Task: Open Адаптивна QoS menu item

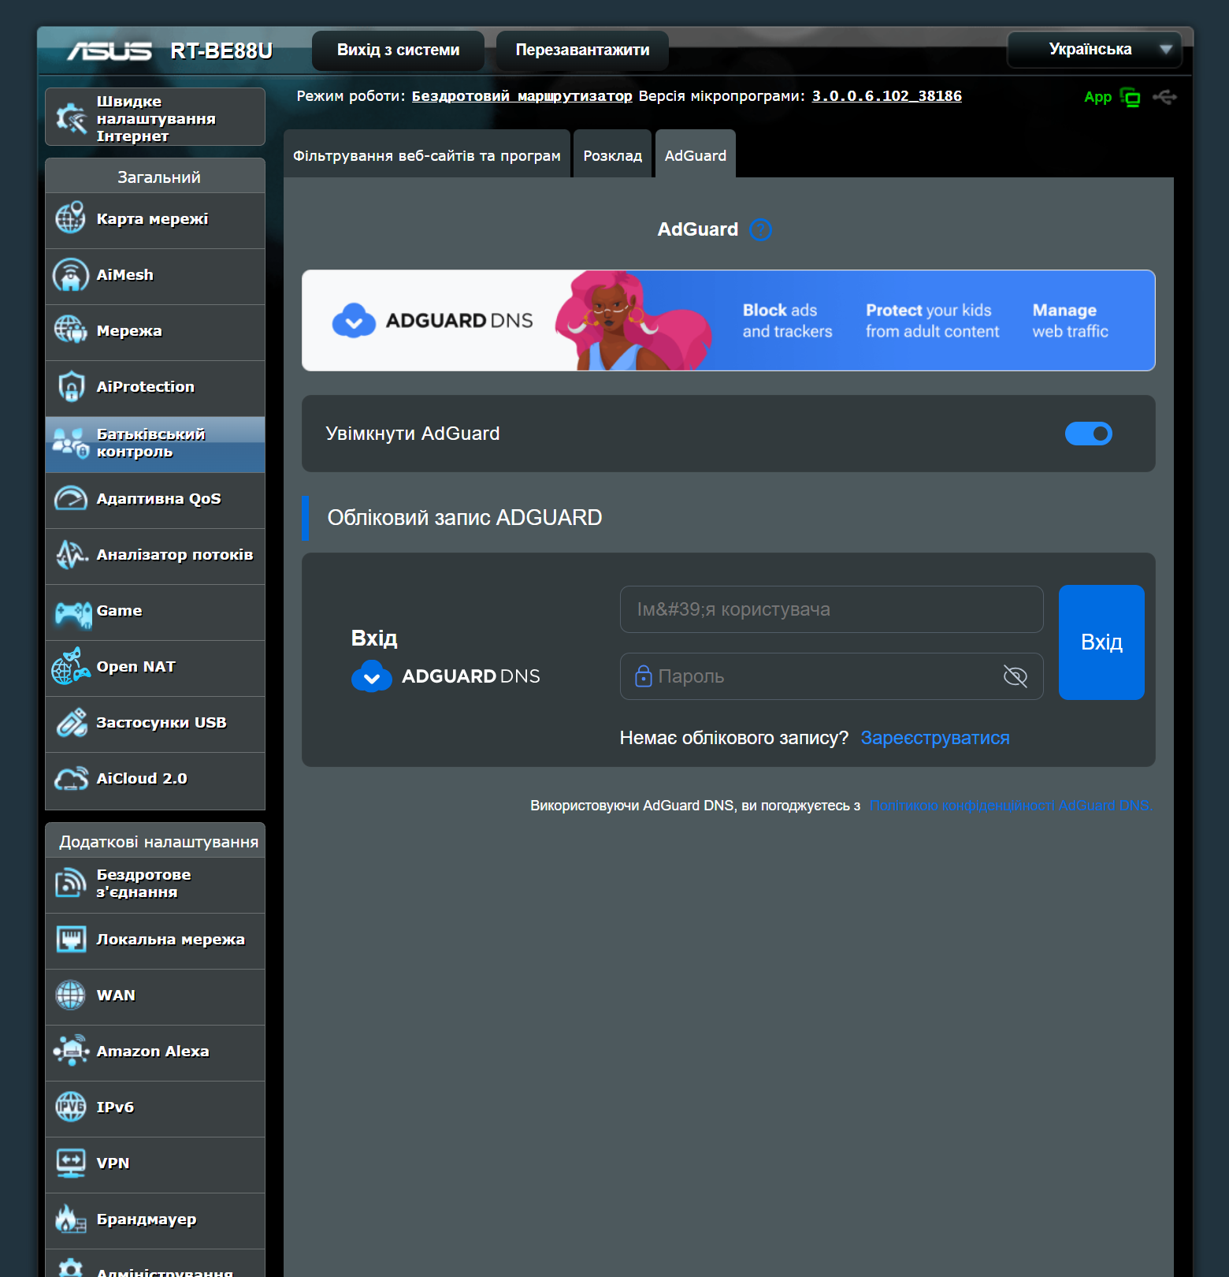Action: [x=155, y=500]
